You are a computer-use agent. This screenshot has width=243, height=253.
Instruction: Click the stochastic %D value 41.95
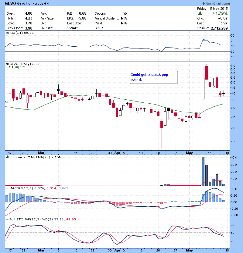click(71, 219)
